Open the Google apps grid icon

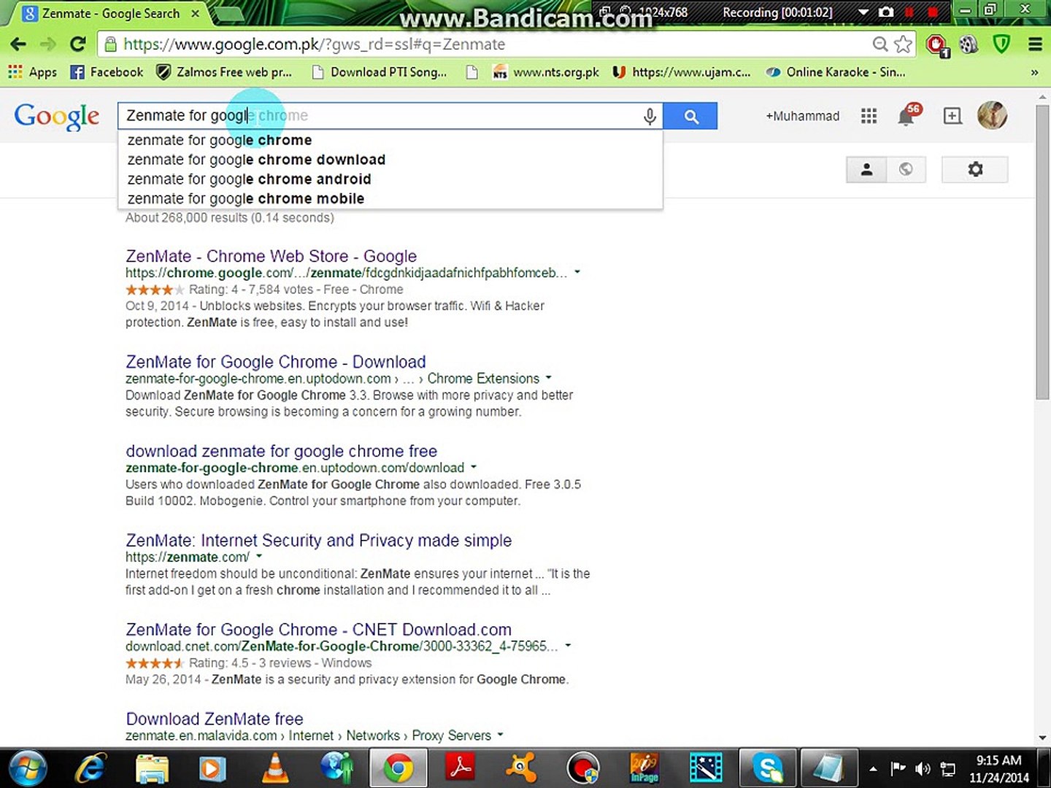point(869,116)
